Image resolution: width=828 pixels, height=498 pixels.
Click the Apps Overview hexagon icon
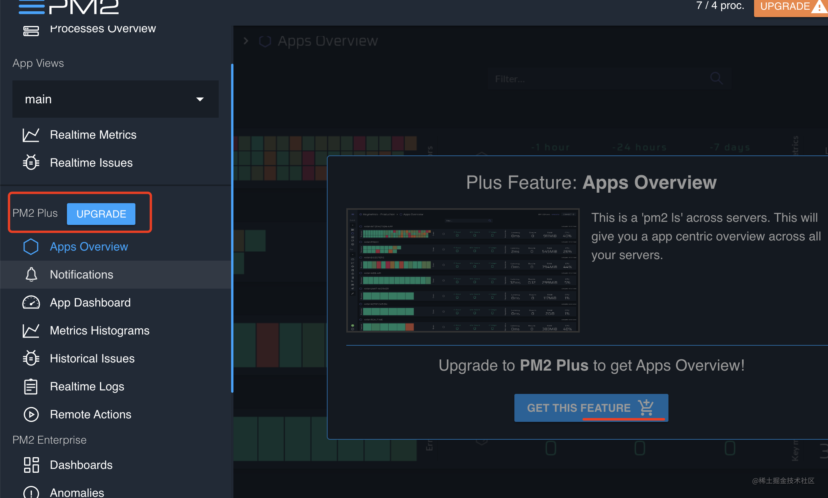[31, 247]
